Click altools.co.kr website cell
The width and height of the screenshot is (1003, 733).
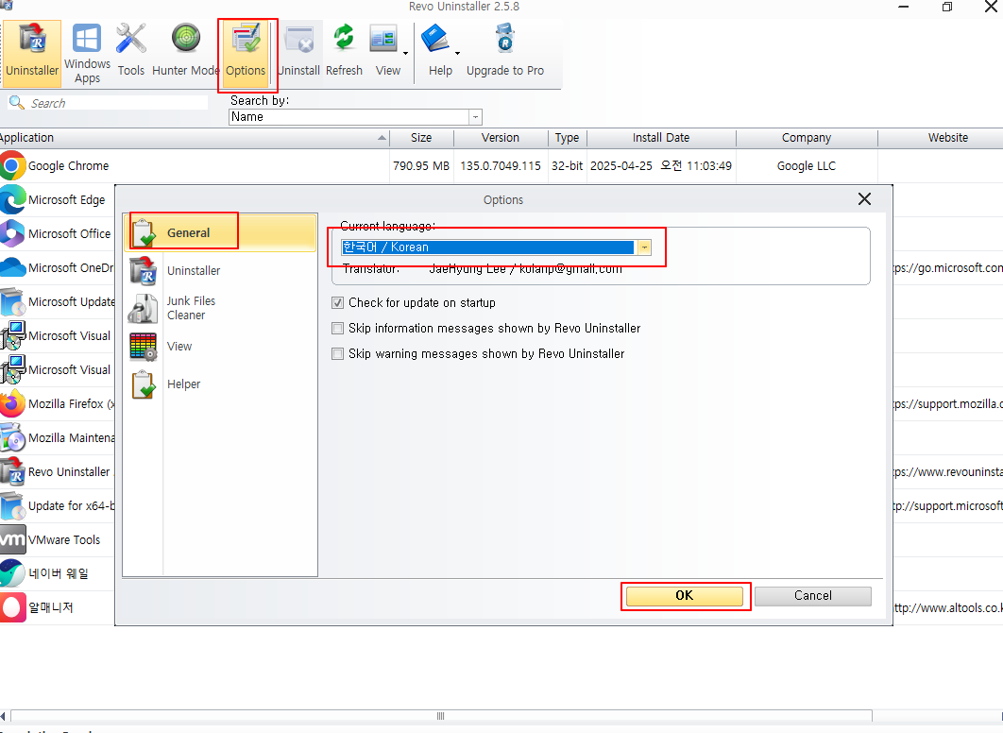point(948,607)
